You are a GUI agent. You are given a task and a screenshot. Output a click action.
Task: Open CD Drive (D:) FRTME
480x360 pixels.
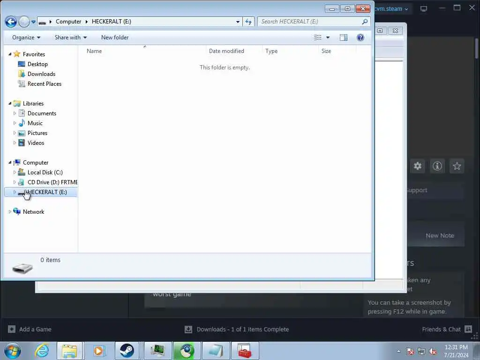pyautogui.click(x=52, y=182)
